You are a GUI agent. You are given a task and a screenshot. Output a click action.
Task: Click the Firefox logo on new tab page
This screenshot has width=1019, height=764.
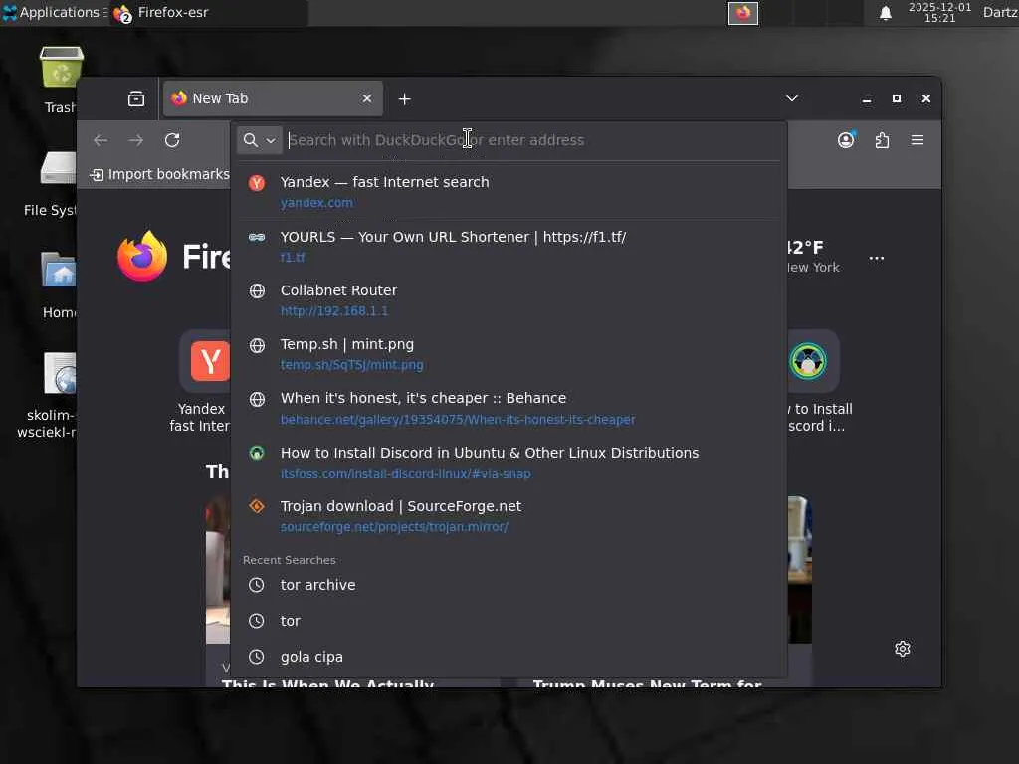pyautogui.click(x=142, y=256)
